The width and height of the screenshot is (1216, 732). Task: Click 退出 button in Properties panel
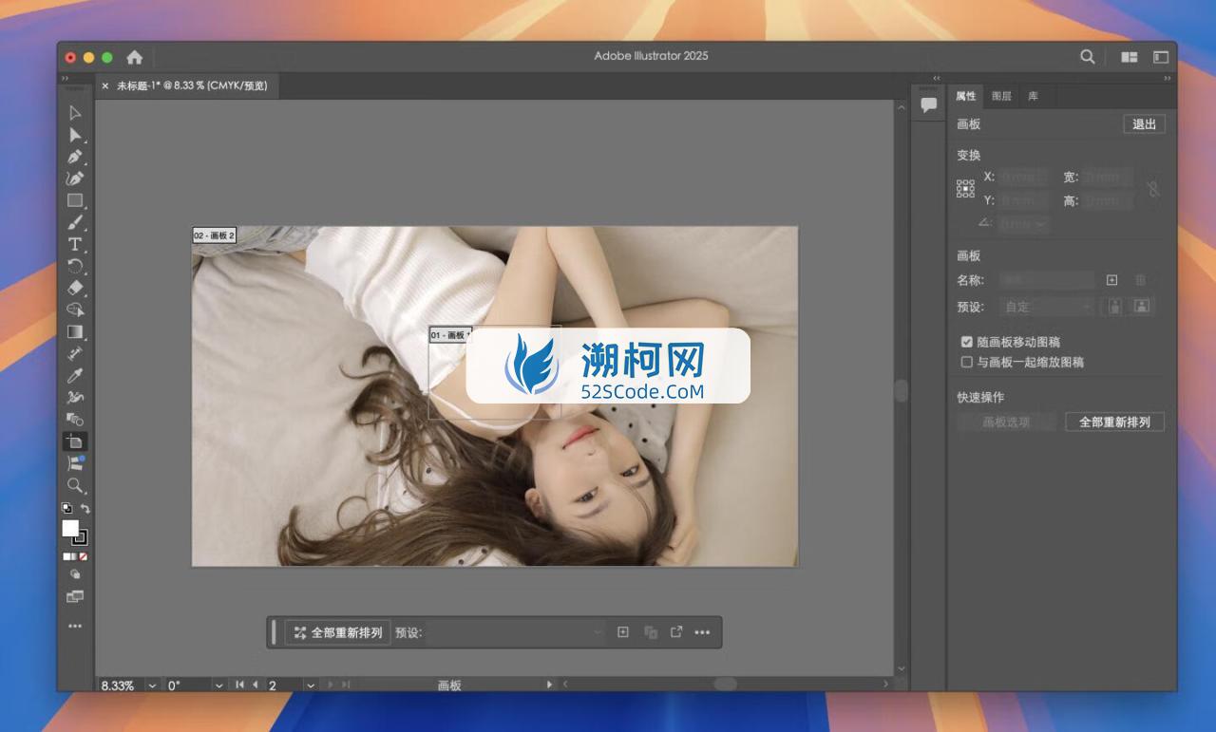tap(1144, 124)
